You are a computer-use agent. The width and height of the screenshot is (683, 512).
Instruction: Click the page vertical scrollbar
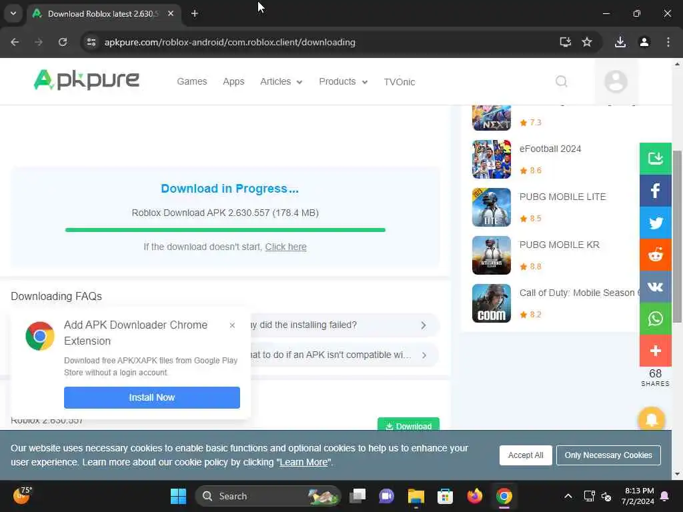click(x=677, y=236)
